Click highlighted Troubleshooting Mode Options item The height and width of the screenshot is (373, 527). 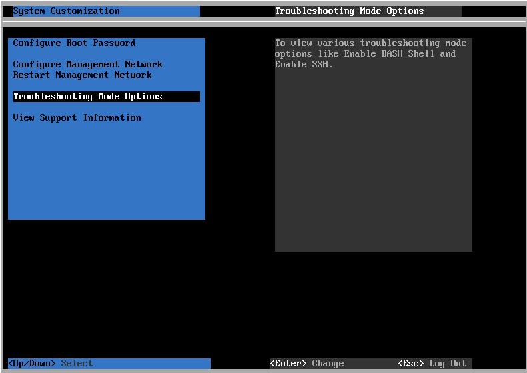pos(87,97)
